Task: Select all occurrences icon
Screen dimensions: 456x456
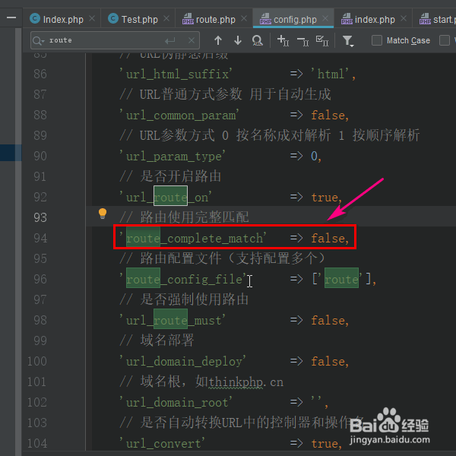Action: (x=322, y=41)
